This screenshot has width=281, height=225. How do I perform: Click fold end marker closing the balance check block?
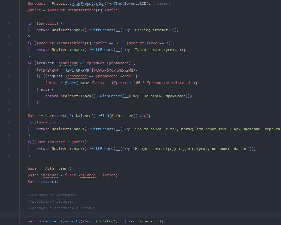pos(8,155)
